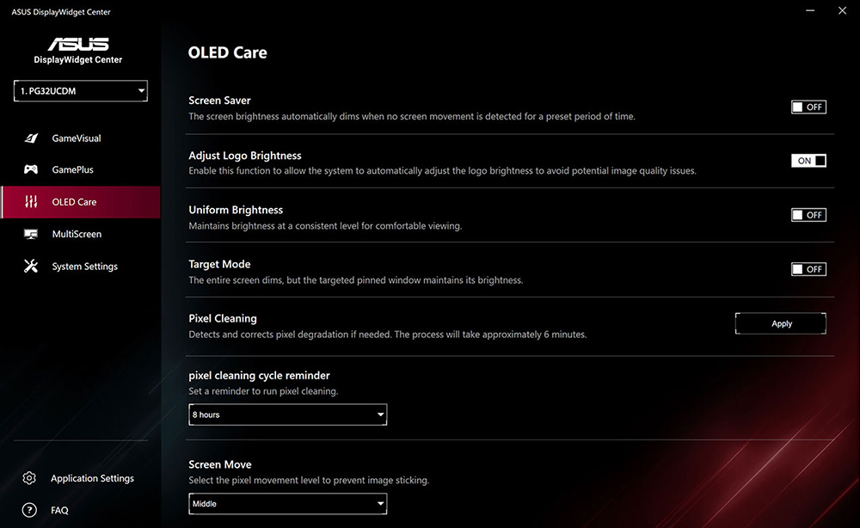Click the FAQ question mark icon
860x528 pixels.
coord(28,510)
